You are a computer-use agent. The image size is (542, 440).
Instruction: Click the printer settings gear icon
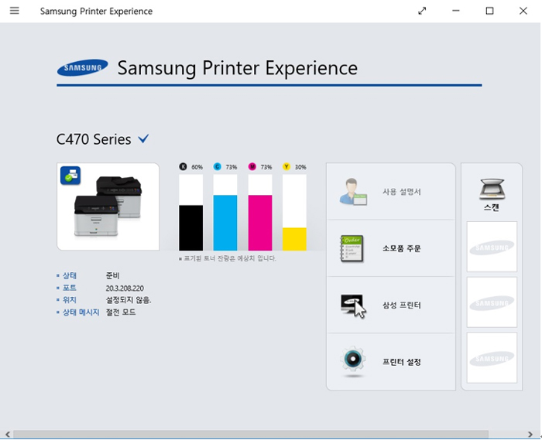pos(352,360)
